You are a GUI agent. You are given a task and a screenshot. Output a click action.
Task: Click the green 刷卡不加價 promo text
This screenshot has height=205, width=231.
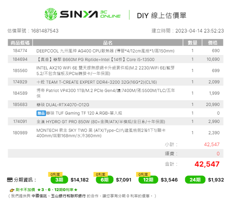click(25, 190)
